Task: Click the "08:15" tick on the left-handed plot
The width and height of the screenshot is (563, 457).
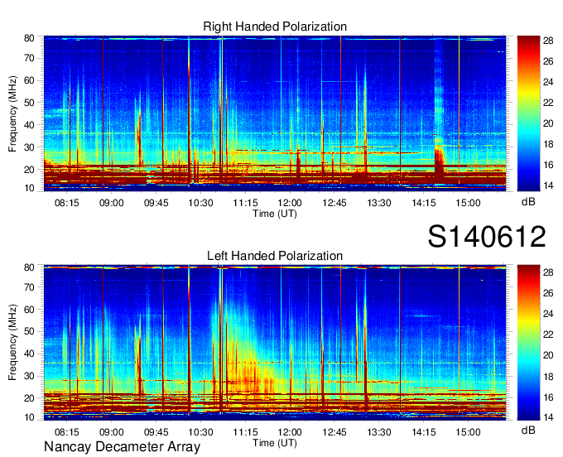Action: tap(67, 432)
